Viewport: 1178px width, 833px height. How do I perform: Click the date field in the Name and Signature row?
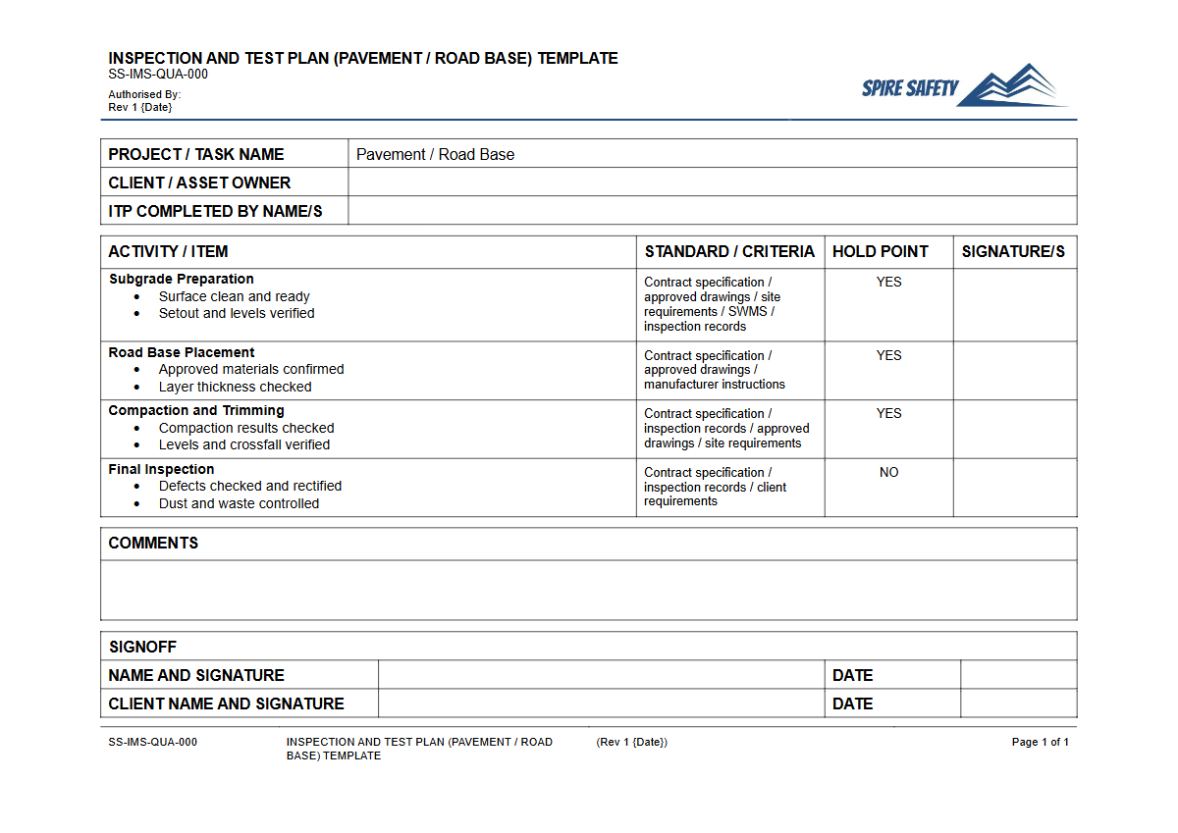click(1019, 675)
